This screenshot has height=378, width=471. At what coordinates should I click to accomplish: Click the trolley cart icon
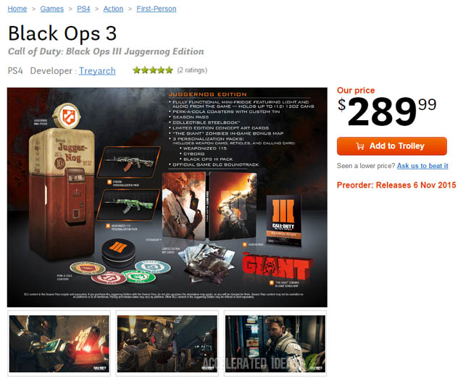pos(360,146)
